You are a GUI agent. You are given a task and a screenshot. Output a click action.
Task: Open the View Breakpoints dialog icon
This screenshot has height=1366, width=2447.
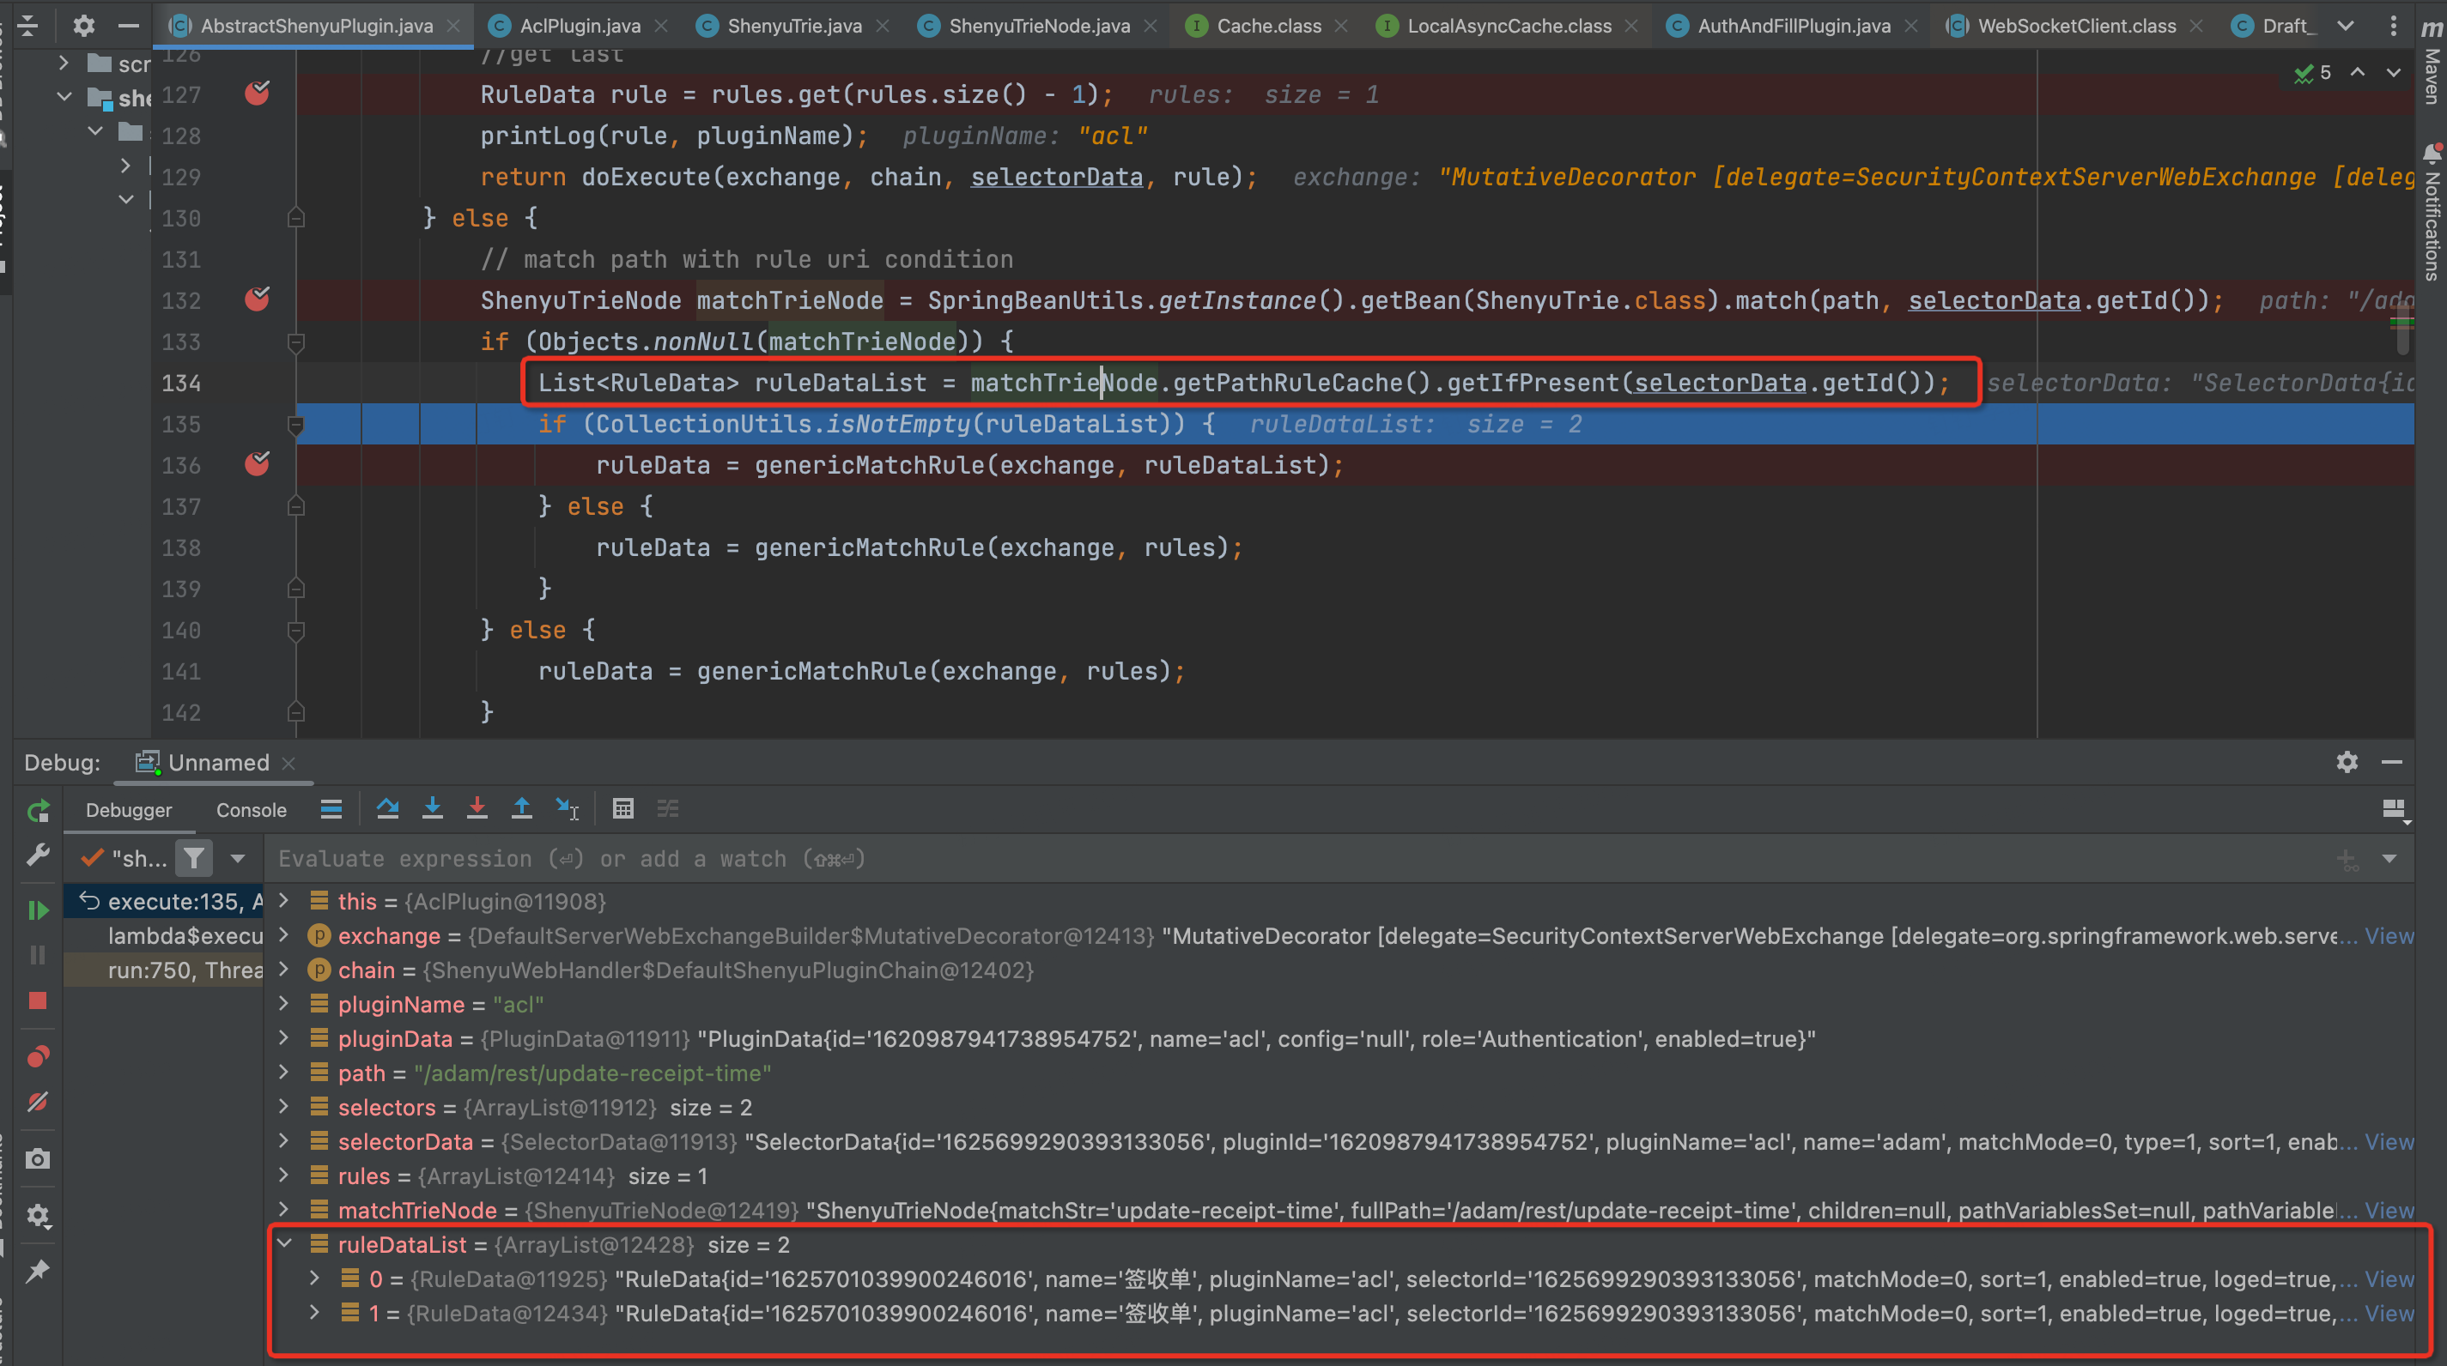tap(38, 1055)
